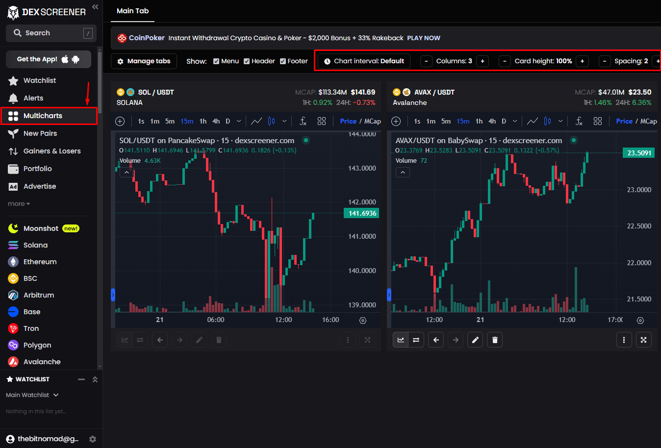Image resolution: width=661 pixels, height=448 pixels.
Task: Toggle the Header checkbox
Action: click(x=247, y=61)
